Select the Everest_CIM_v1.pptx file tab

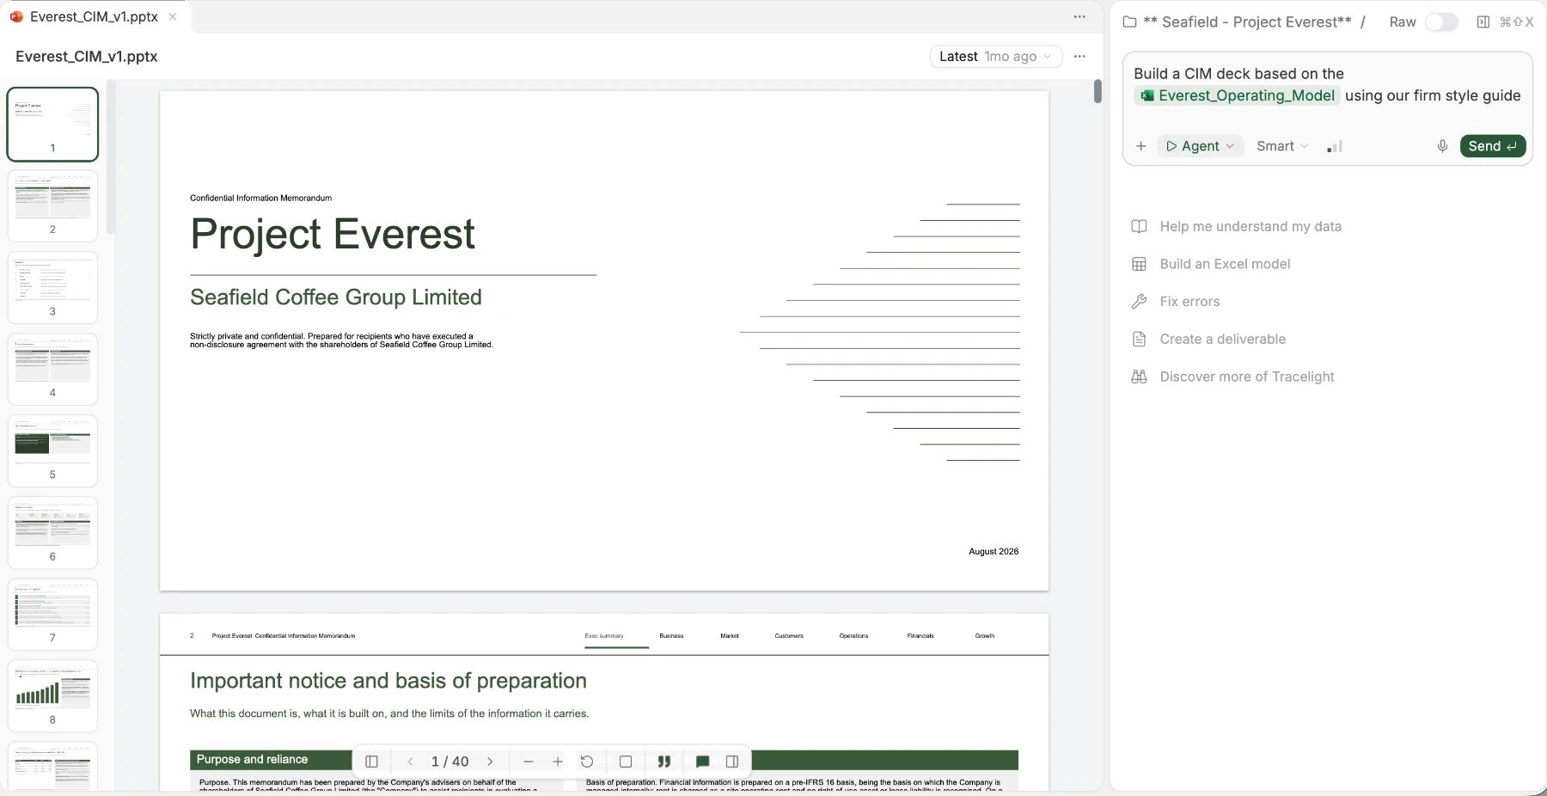click(x=95, y=16)
